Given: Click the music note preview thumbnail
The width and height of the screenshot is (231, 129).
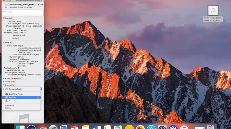Looking at the screenshot, I should 24,119.
